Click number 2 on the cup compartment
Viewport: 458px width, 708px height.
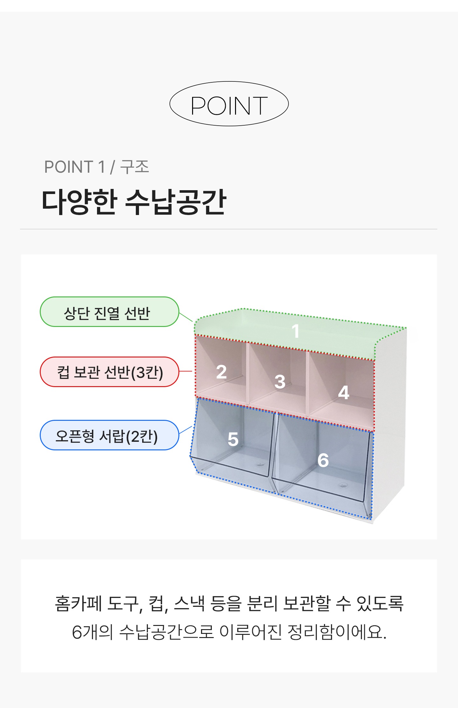pyautogui.click(x=221, y=372)
